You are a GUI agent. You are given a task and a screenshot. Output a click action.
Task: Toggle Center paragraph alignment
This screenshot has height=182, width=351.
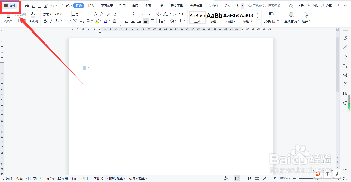pos(133,21)
